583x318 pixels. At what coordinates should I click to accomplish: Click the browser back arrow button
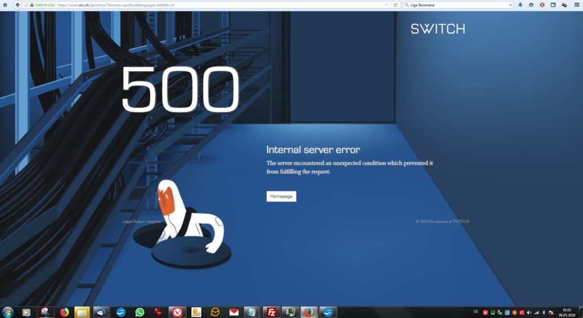[x=18, y=5]
